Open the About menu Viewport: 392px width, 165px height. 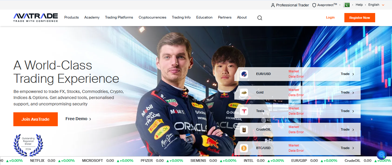242,17
